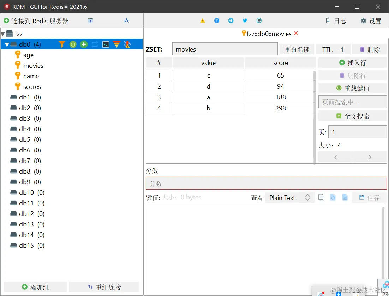Click the 重载键值 reload value button

[352, 88]
